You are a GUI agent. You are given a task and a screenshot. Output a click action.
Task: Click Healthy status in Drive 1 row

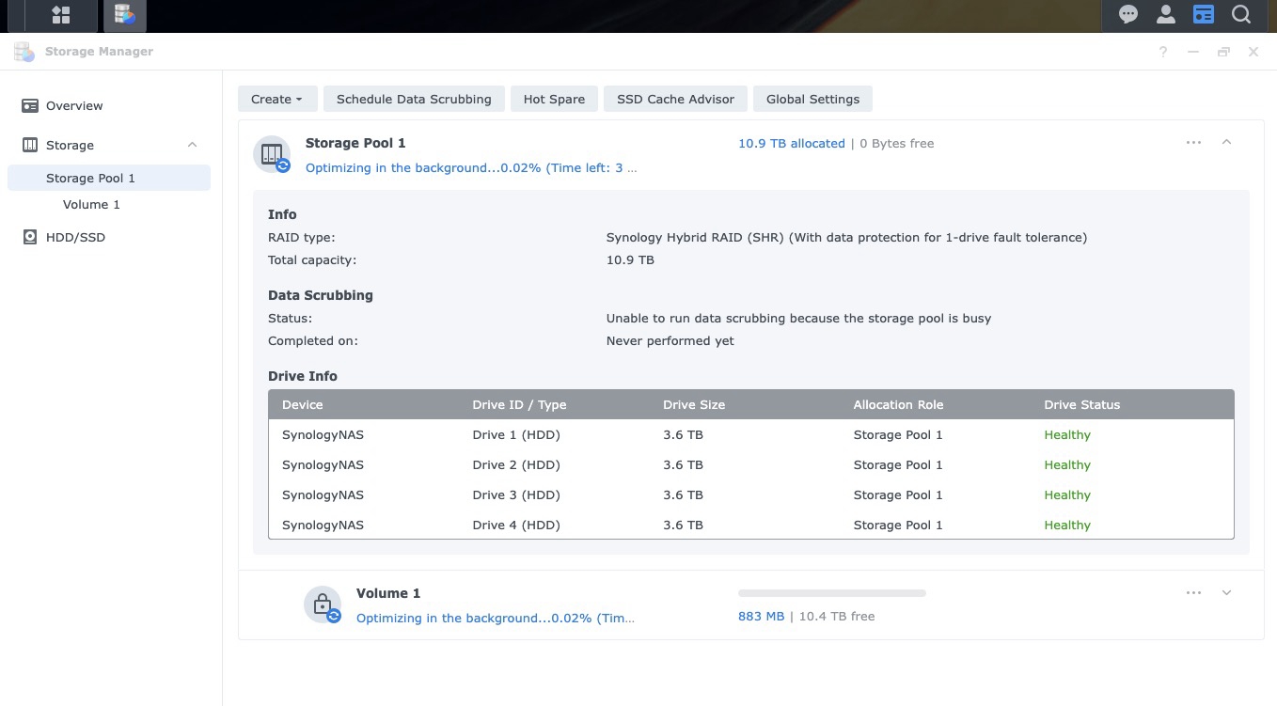click(1067, 435)
